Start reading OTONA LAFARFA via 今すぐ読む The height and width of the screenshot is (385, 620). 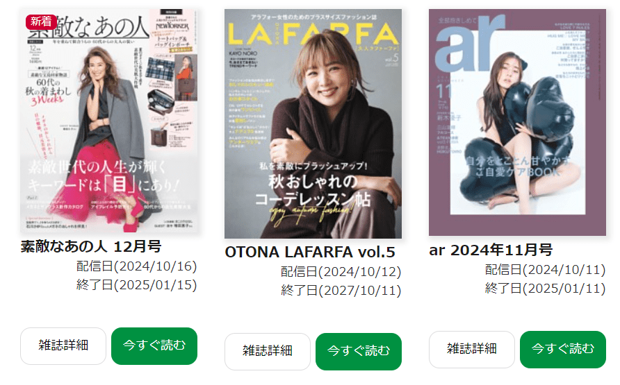tap(359, 352)
